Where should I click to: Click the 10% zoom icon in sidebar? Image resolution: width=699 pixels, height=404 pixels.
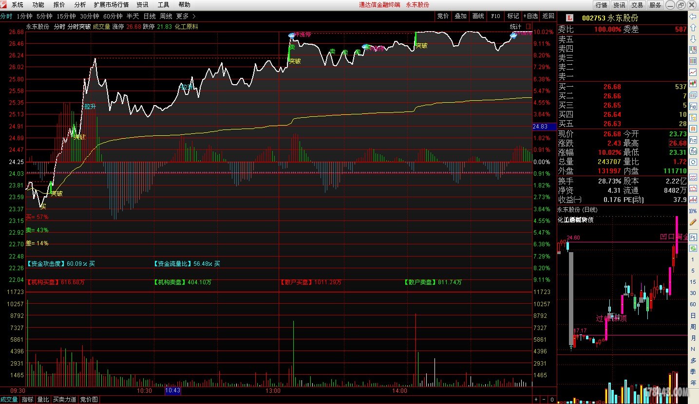(x=693, y=211)
